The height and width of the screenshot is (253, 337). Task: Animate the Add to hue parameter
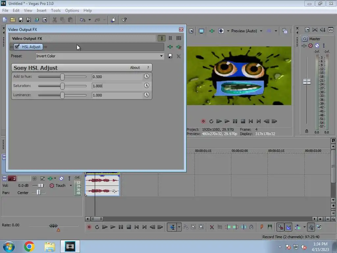tap(146, 76)
